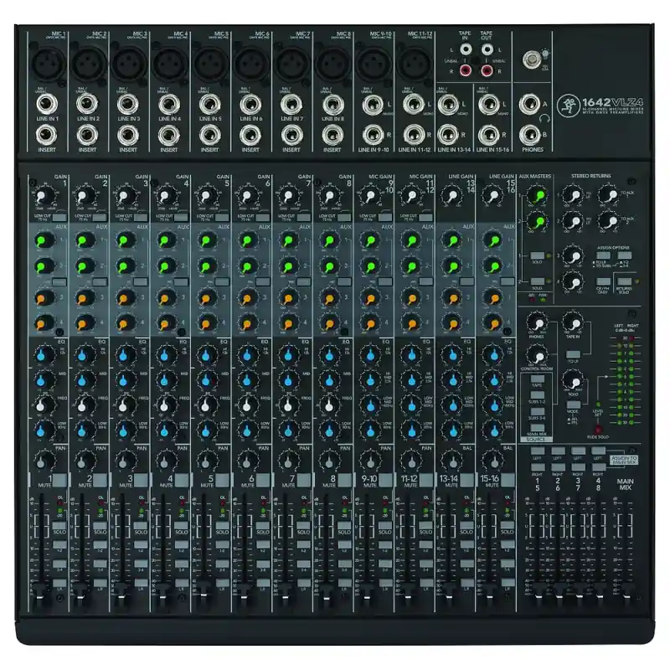Click the HI EQ knob on channel 2
This screenshot has height=670, width=670.
point(85,354)
